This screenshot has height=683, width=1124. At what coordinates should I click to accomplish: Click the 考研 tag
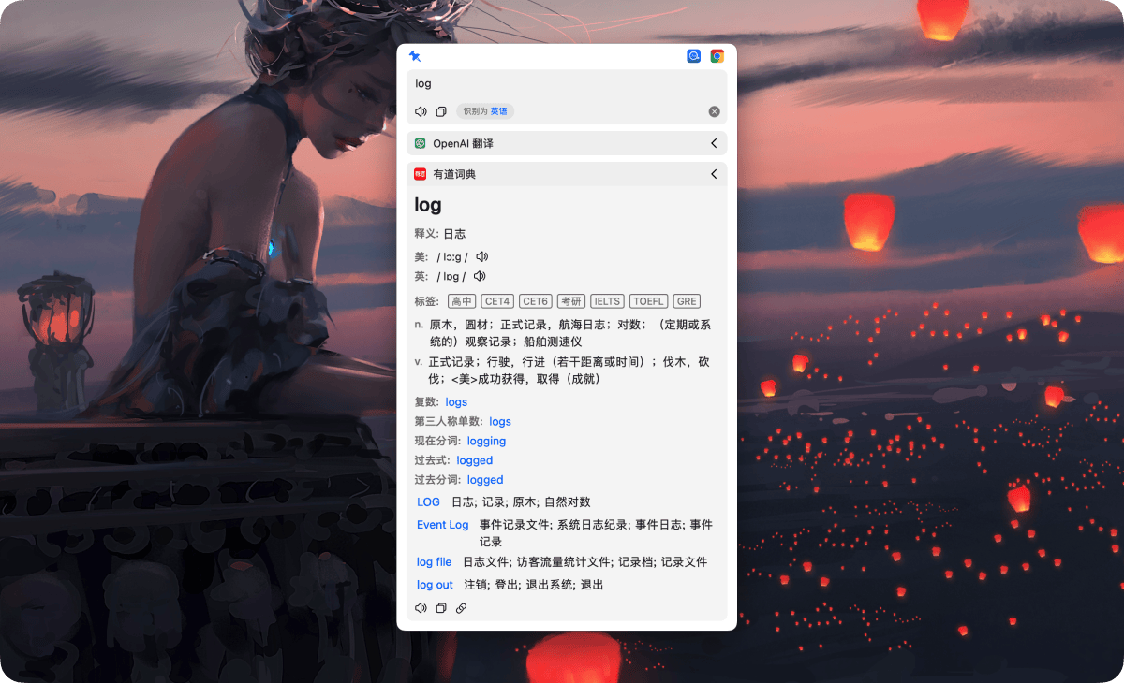[x=571, y=301]
